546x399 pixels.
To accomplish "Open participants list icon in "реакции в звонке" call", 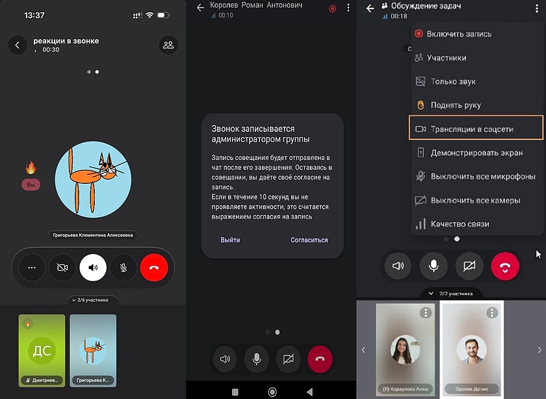I will point(168,45).
